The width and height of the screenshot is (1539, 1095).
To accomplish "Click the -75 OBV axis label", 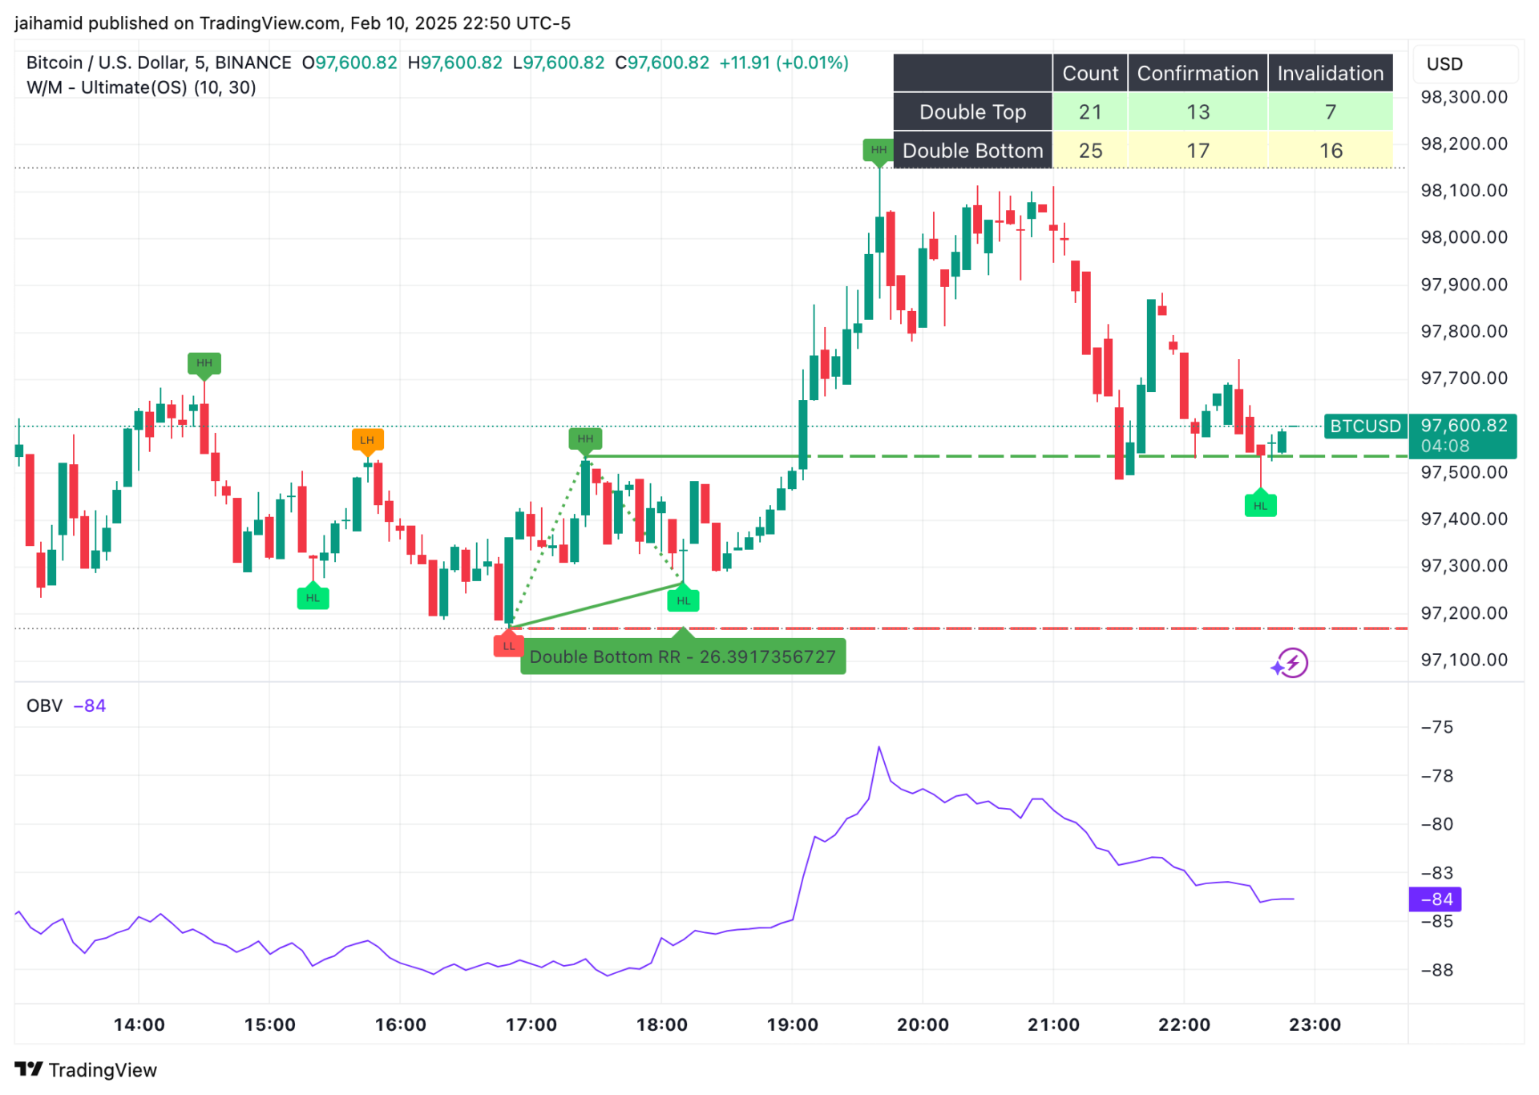I will click(x=1436, y=727).
